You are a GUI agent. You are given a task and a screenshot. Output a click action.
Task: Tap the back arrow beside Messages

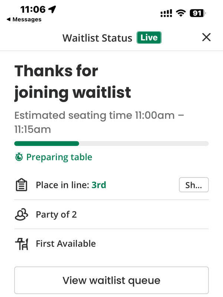(x=9, y=19)
